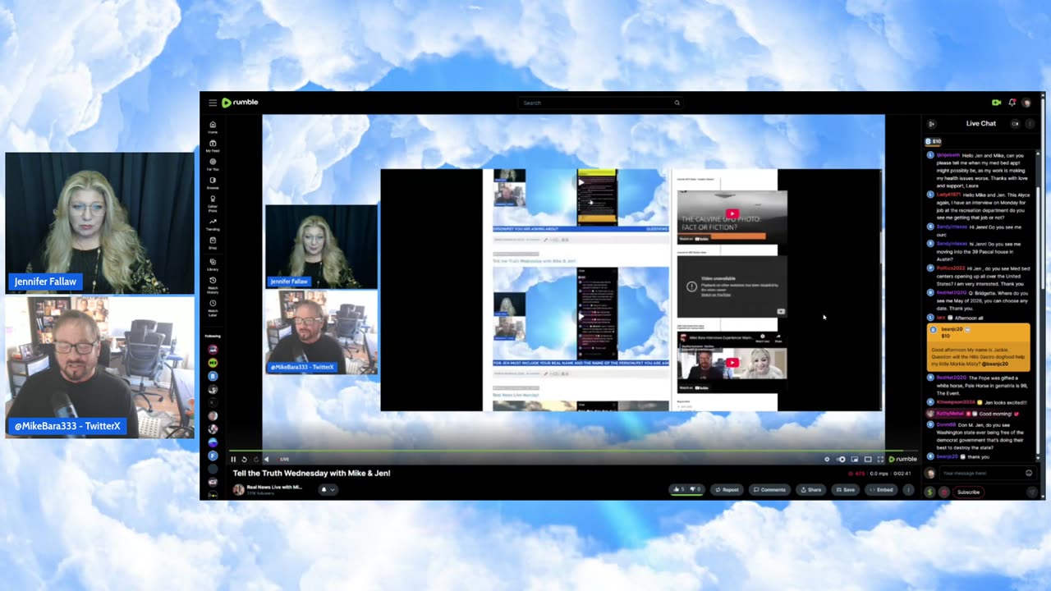Click the Embed button
This screenshot has height=591, width=1051.
point(881,489)
